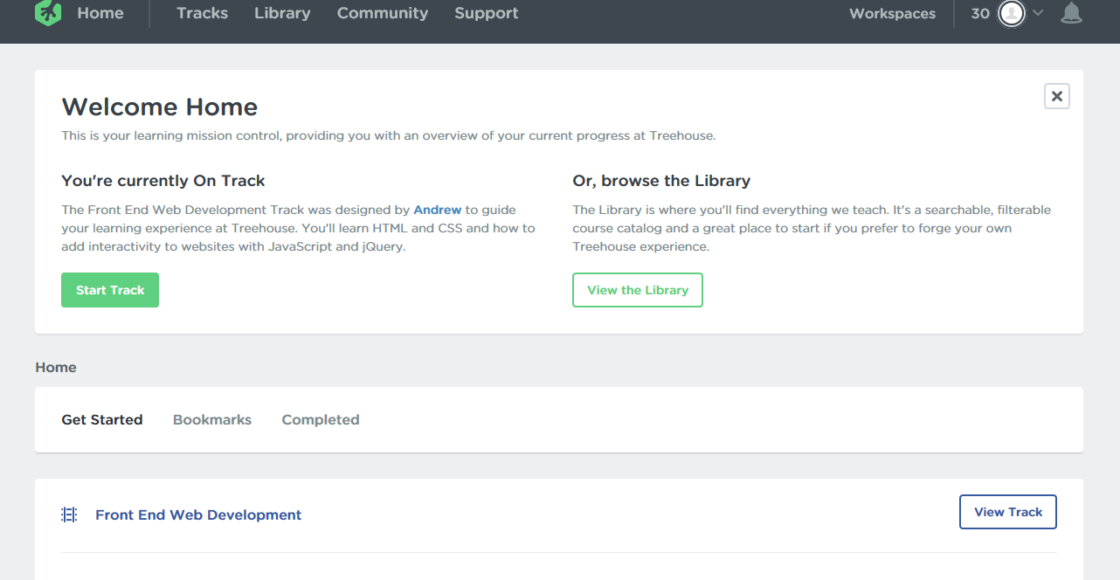The height and width of the screenshot is (580, 1120).
Task: Click the track icon beside Front End Web Development
Action: tap(69, 515)
